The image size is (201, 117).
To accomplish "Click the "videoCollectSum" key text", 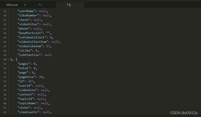I will 33,42.
